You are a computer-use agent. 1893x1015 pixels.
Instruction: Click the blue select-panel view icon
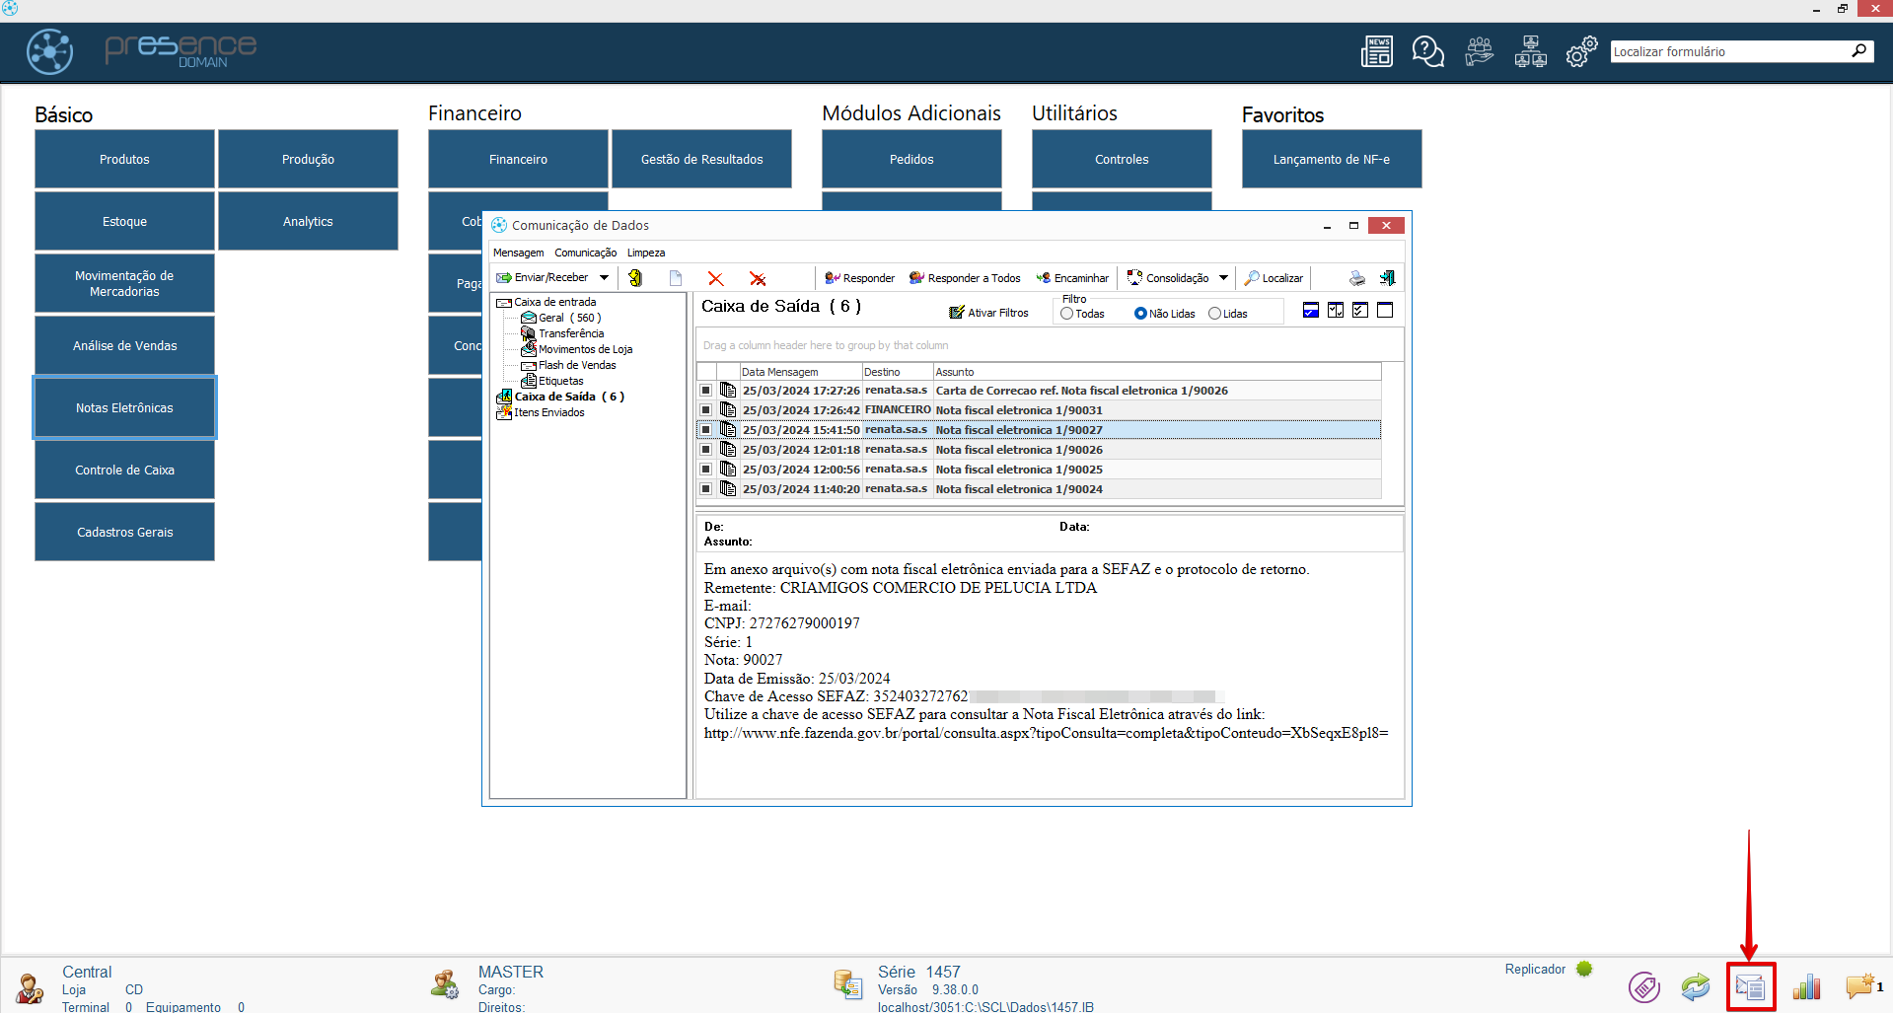(1311, 311)
